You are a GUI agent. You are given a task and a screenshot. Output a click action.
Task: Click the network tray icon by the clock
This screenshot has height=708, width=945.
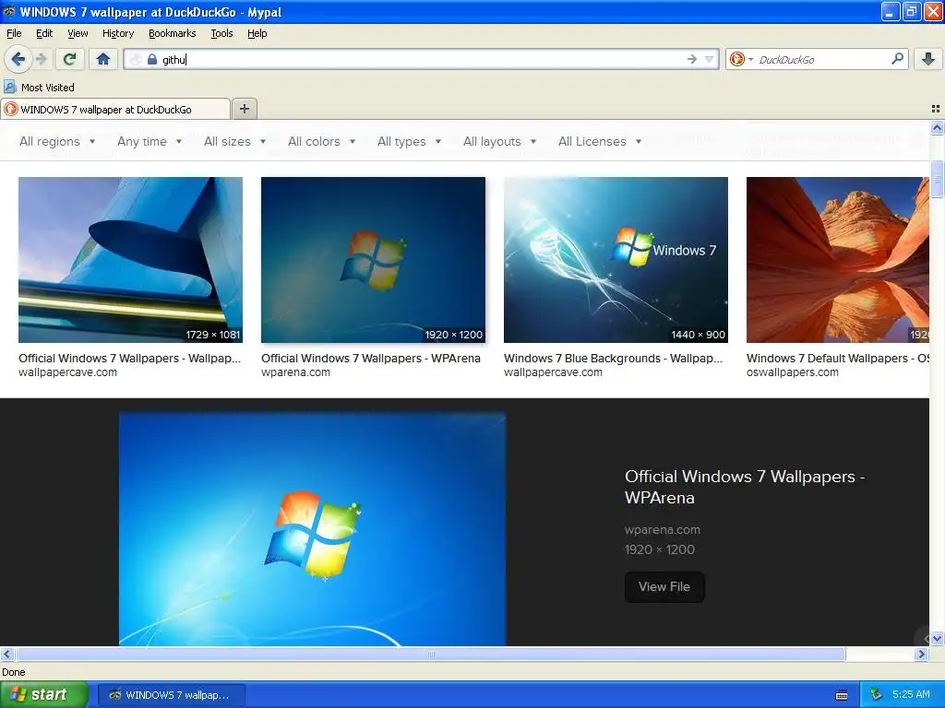coord(876,694)
